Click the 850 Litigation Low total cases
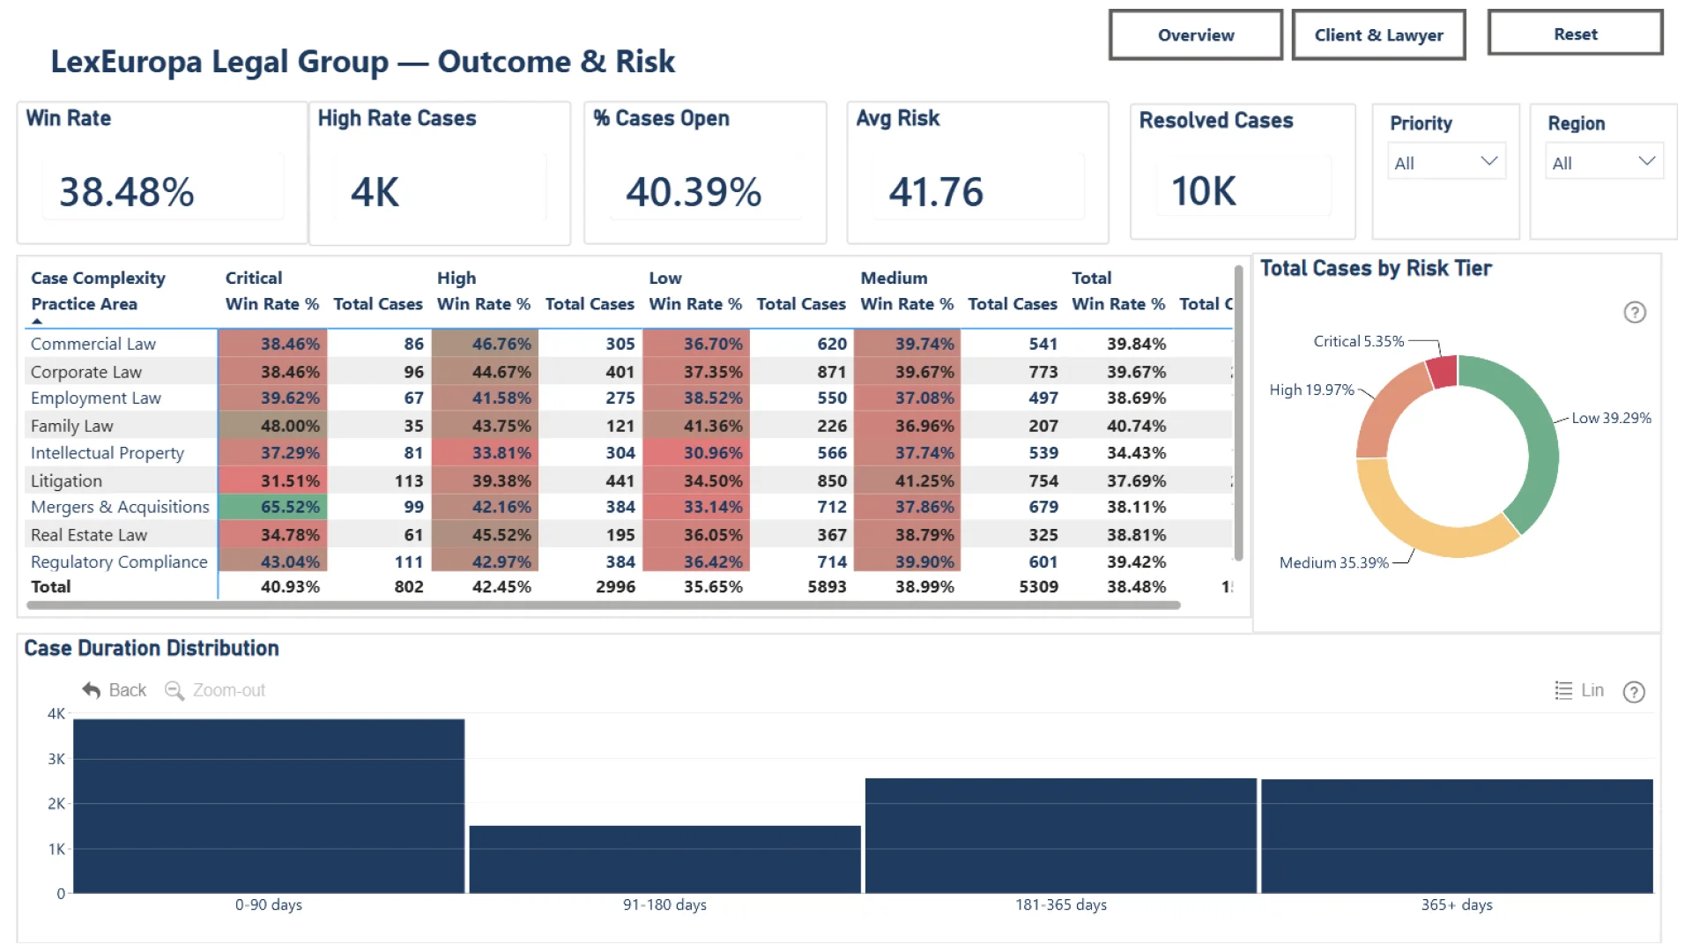Viewport: 1692px width, 952px height. (832, 481)
